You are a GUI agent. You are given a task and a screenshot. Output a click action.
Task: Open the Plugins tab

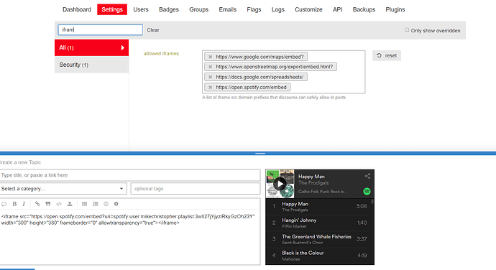395,9
